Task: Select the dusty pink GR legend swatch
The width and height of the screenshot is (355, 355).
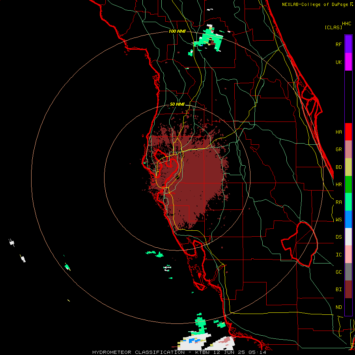Action: click(348, 149)
